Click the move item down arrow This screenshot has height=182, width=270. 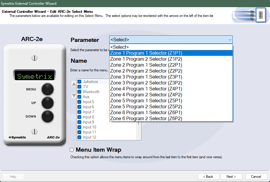74,96
